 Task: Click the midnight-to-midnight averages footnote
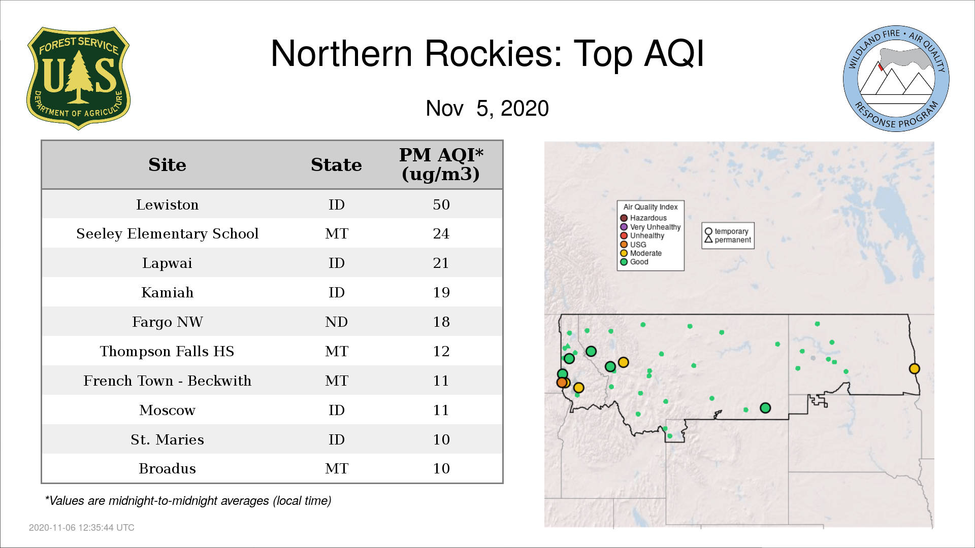pos(188,501)
